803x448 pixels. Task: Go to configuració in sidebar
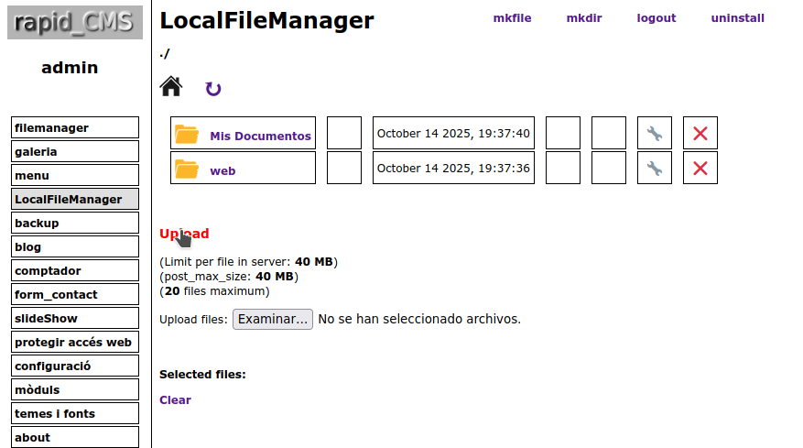pyautogui.click(x=75, y=366)
